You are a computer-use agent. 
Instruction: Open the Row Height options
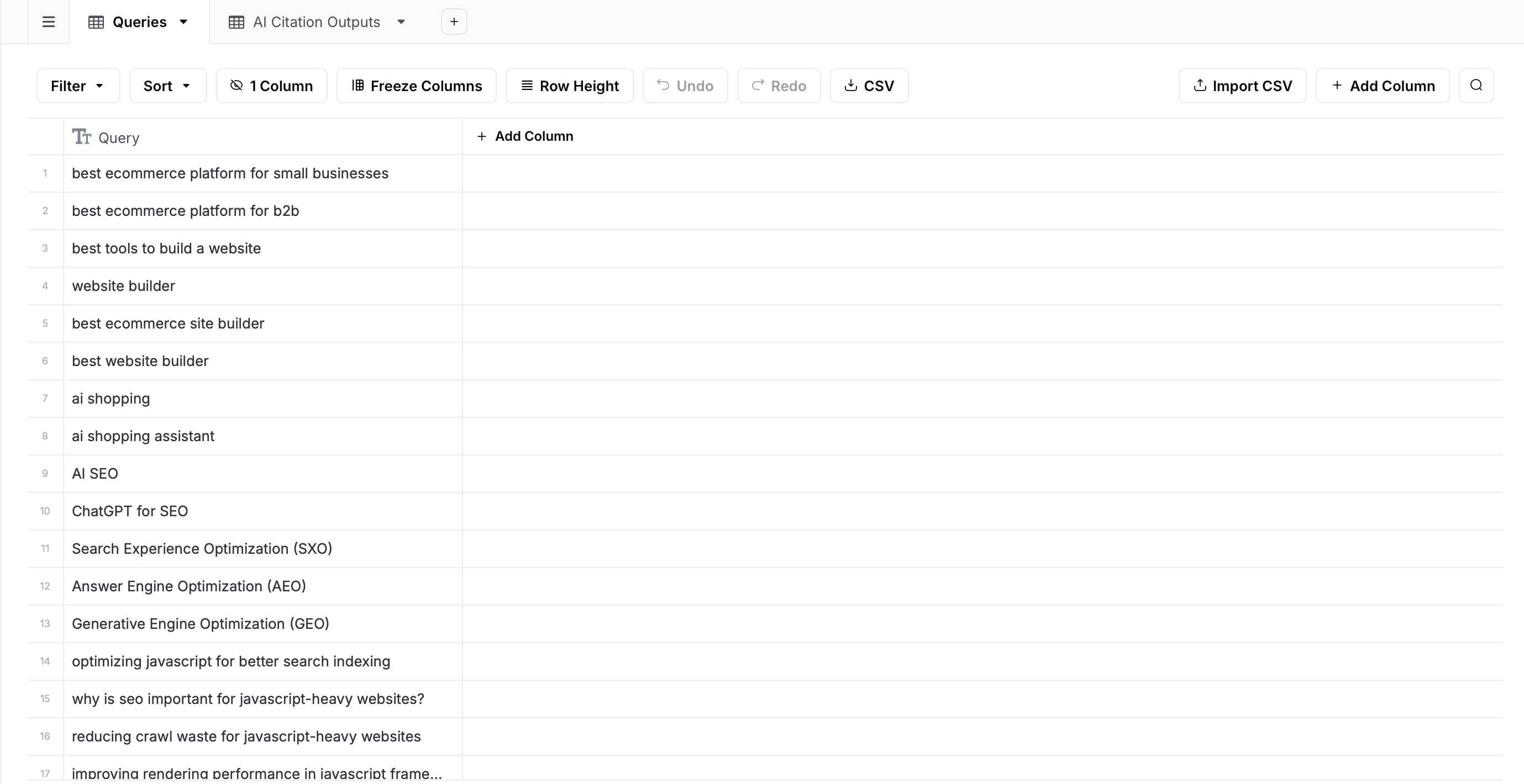pos(569,85)
